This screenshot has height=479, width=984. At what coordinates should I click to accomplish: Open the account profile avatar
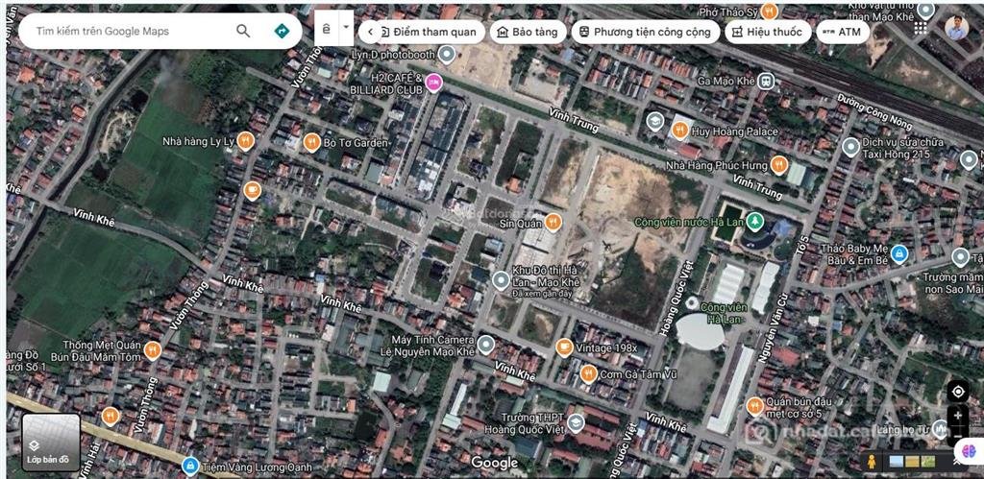(956, 28)
